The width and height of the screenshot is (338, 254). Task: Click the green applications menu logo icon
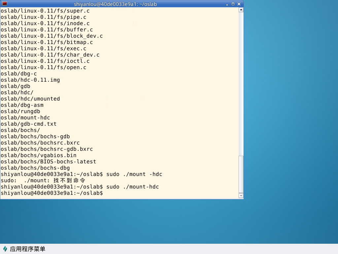pos(5,249)
